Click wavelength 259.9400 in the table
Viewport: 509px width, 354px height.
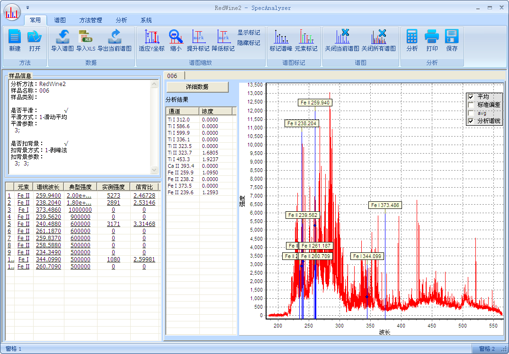(48, 196)
